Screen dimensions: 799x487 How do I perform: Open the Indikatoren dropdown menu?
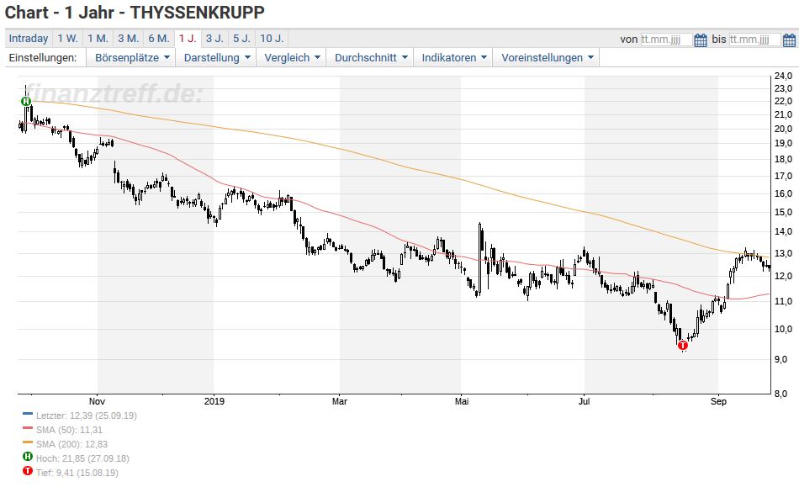coord(454,57)
